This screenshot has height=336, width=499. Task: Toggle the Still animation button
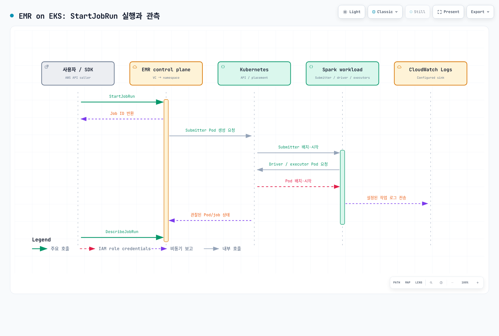(417, 12)
